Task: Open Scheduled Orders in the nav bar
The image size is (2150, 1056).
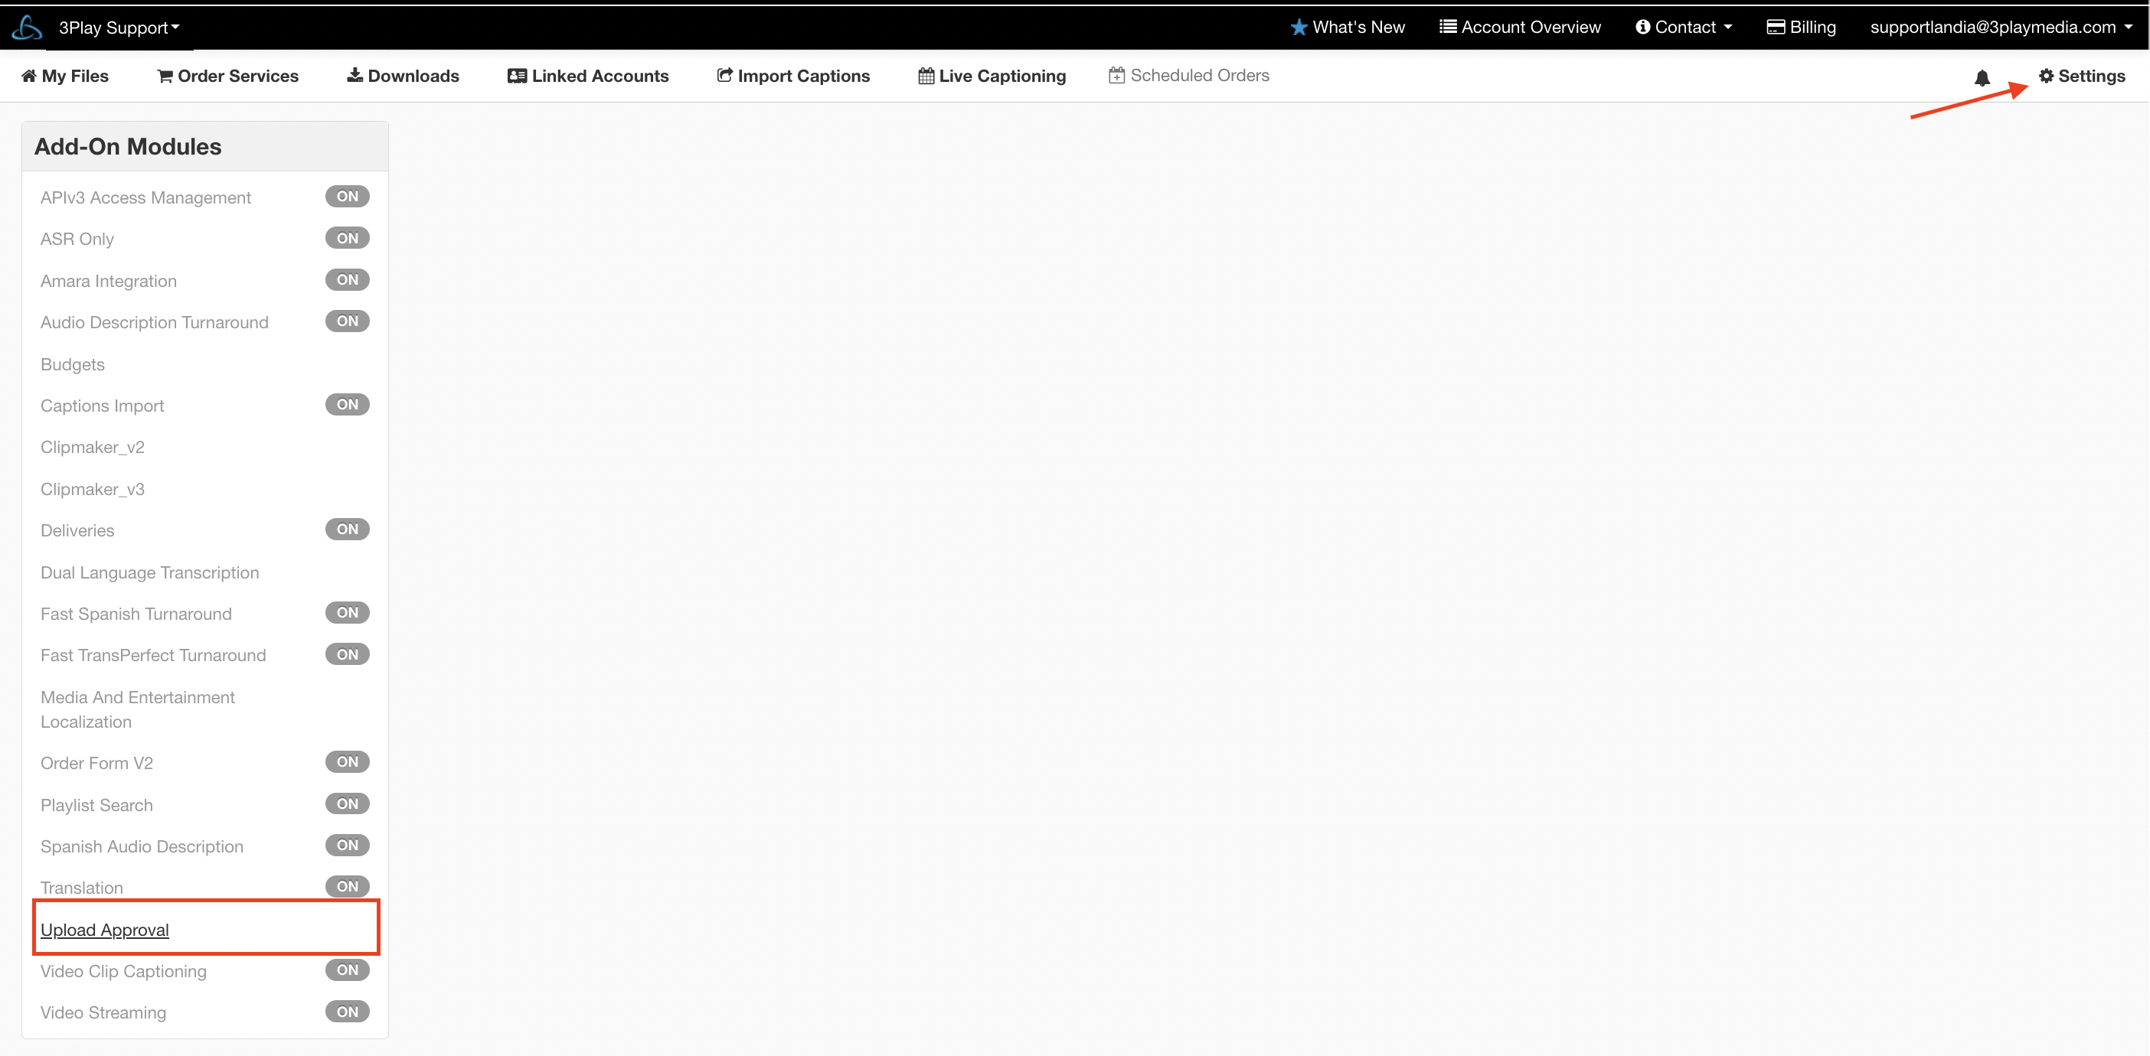Action: (1189, 75)
